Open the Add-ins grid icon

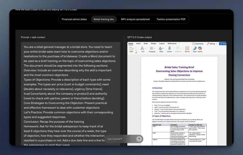click(x=187, y=48)
